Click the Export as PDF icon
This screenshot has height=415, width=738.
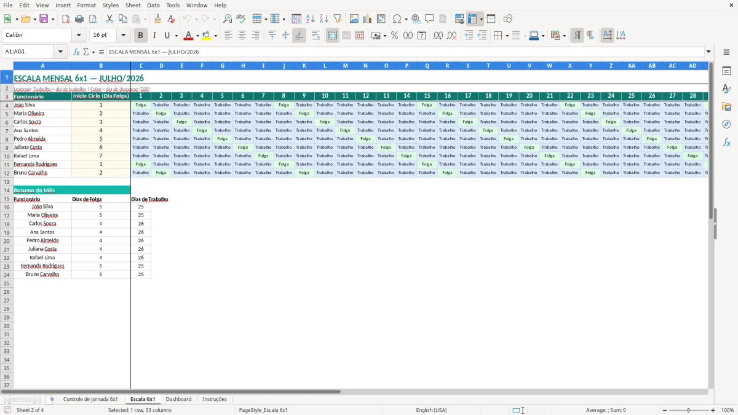pos(66,19)
